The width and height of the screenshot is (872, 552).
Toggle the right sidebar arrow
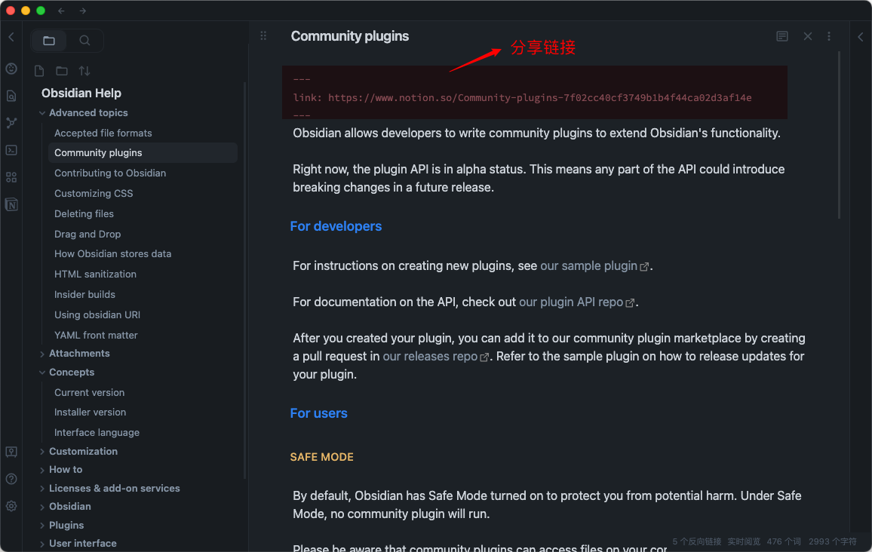point(861,37)
